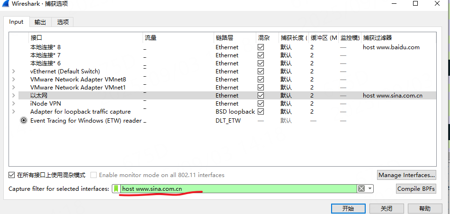Toggle promiscuous checkbox for vEthernet (Default Switch)
The height and width of the screenshot is (214, 450).
(x=261, y=71)
